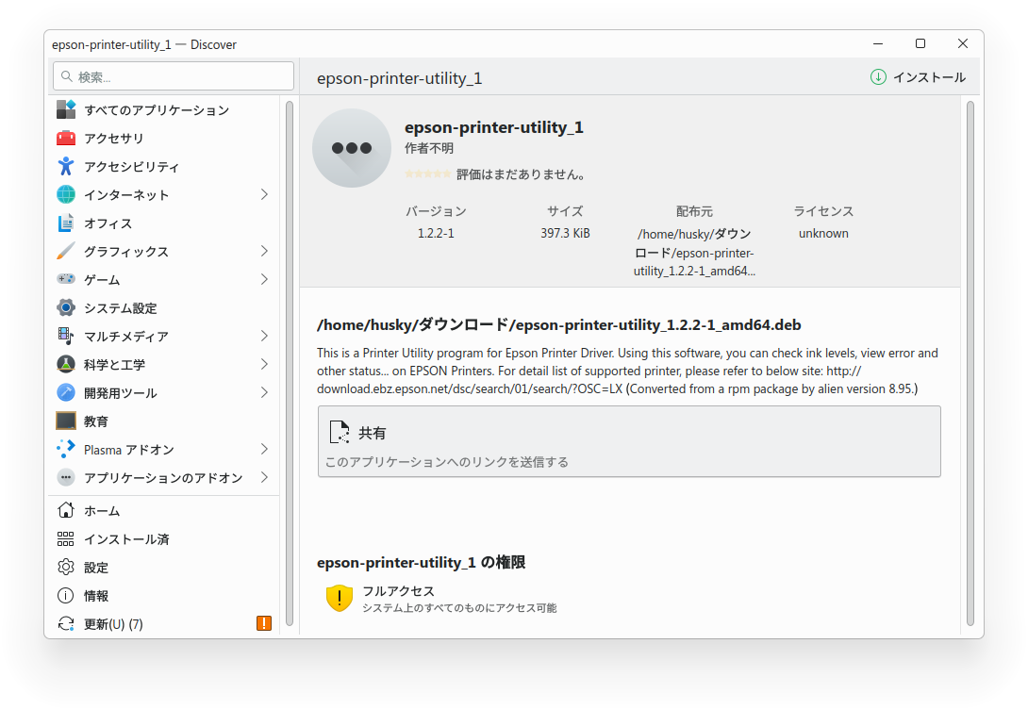Image resolution: width=1028 pixels, height=710 pixels.
Task: Click the share document icon
Action: pos(339,432)
